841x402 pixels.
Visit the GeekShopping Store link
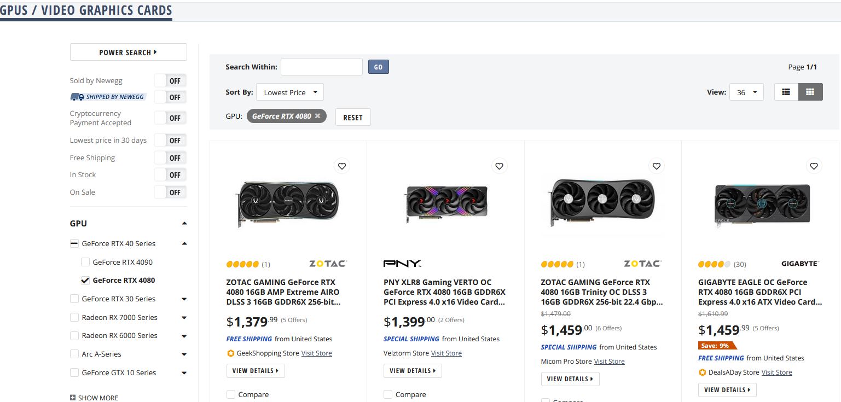coord(316,353)
